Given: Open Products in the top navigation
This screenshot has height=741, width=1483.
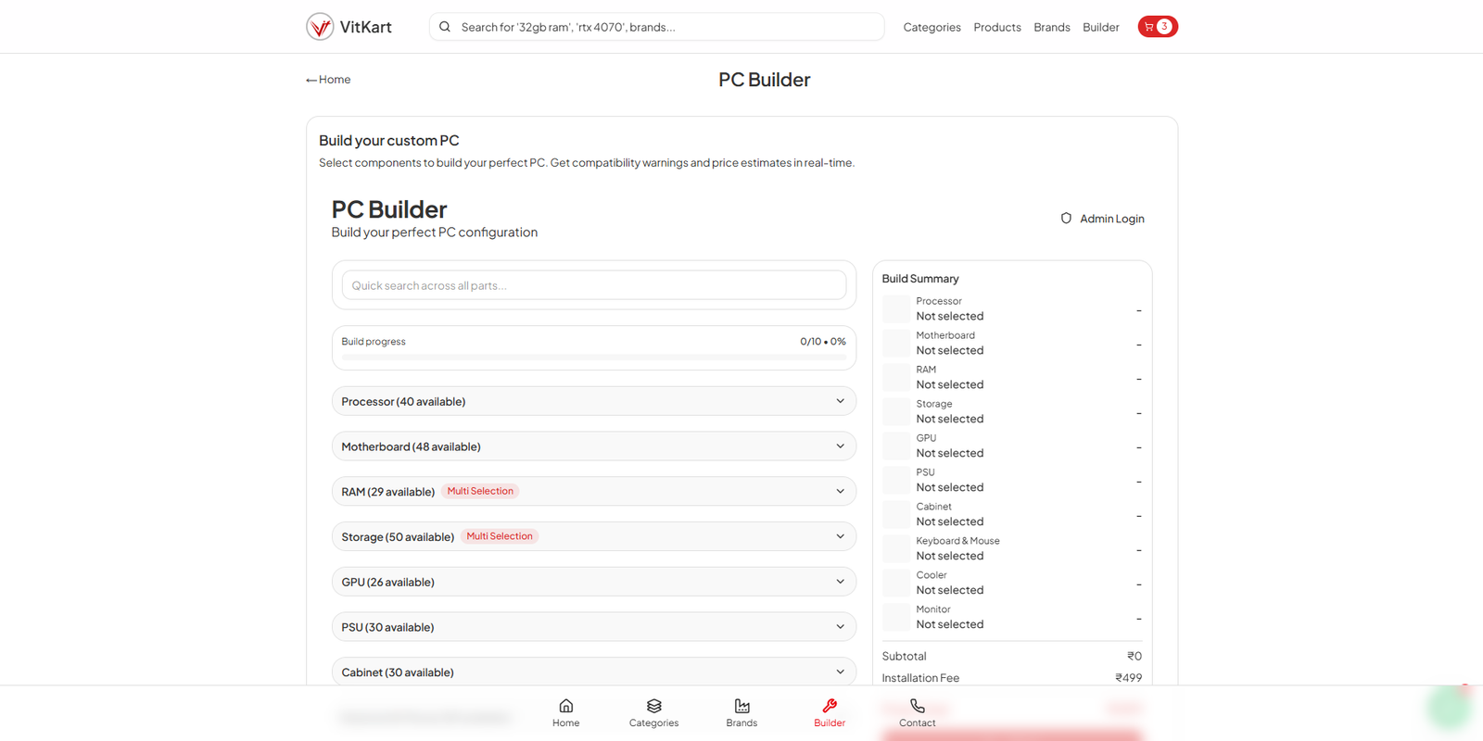Looking at the screenshot, I should point(997,27).
